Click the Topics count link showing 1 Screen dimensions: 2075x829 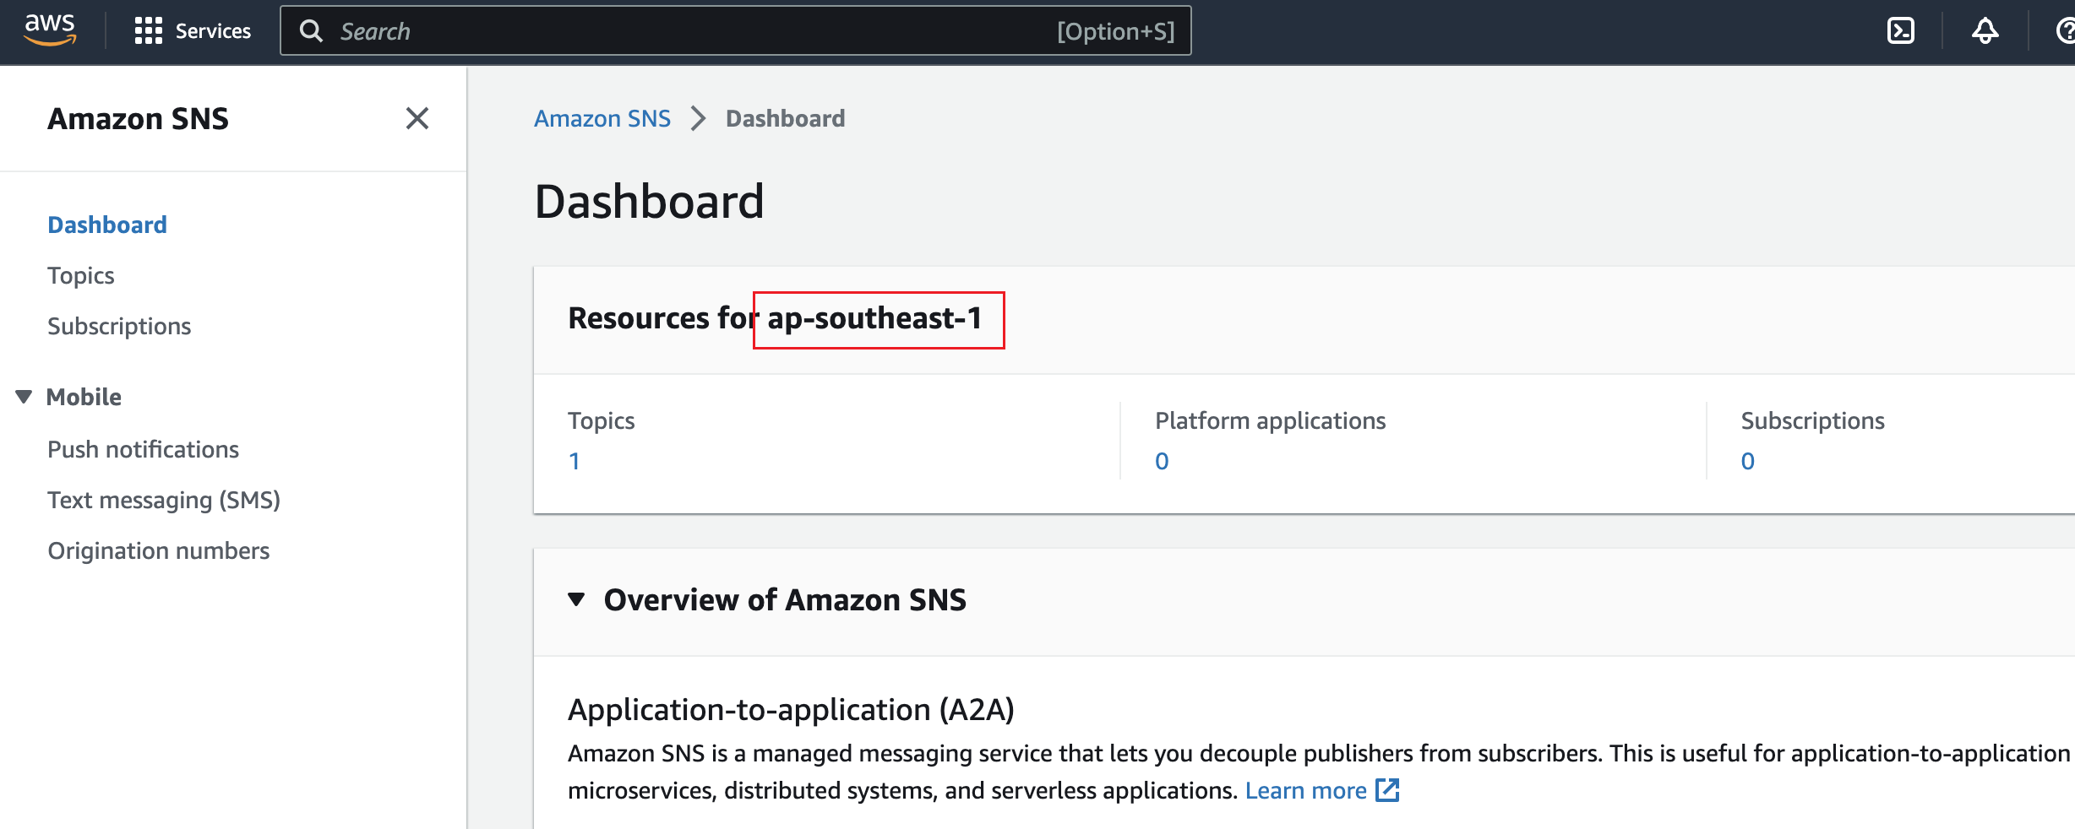[x=575, y=461]
